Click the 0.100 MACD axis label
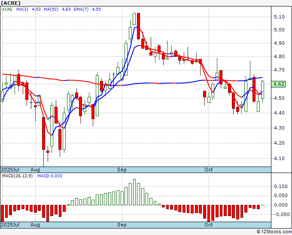This screenshot has height=235, width=292. pos(281,186)
